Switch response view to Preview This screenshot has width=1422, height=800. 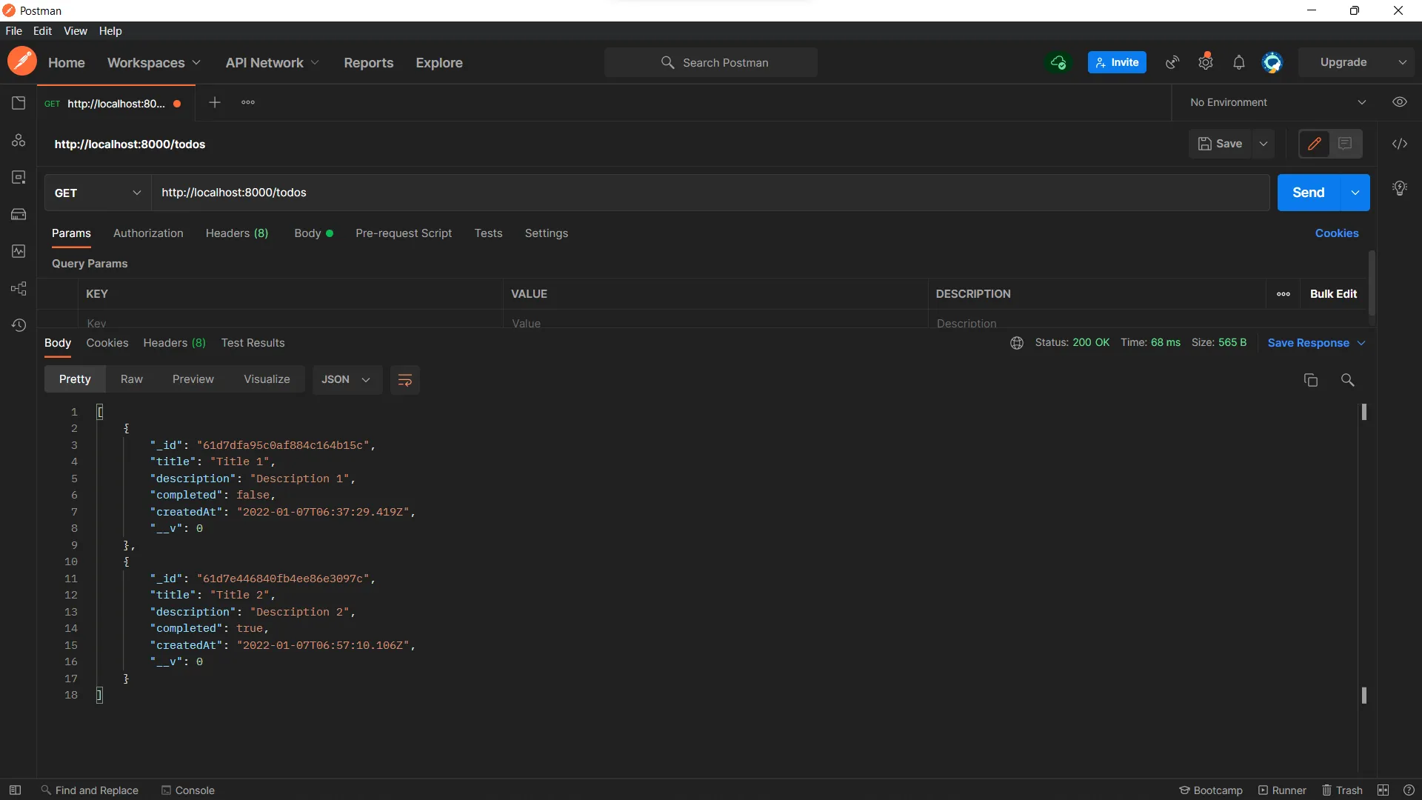pos(193,379)
